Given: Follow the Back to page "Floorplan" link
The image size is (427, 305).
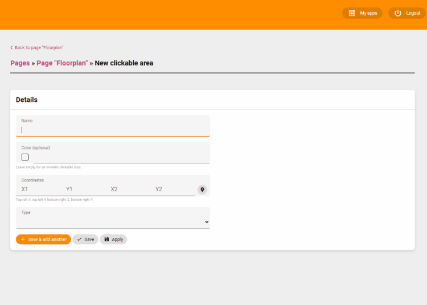Looking at the screenshot, I should click(39, 48).
